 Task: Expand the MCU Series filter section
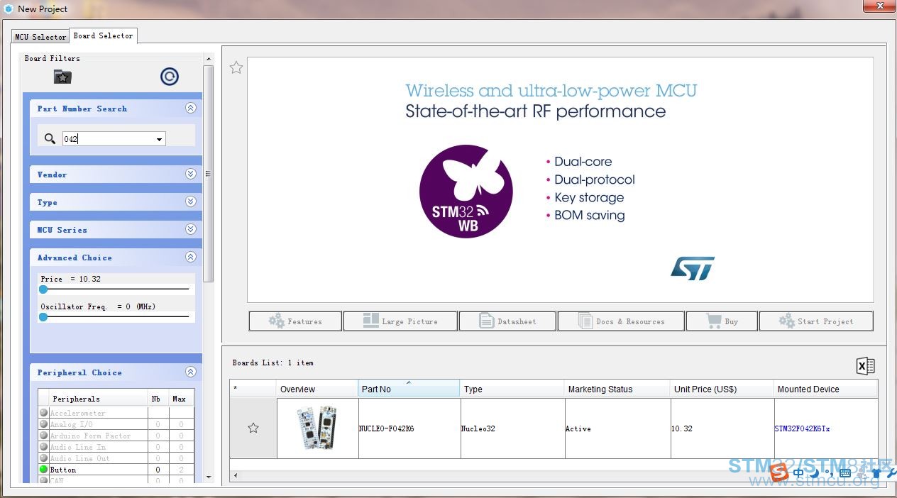pos(190,229)
